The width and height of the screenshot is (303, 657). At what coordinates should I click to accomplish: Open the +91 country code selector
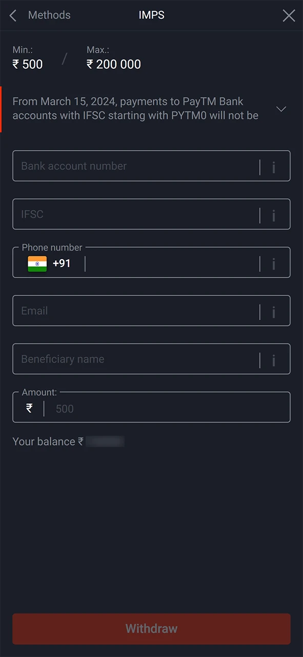62,263
